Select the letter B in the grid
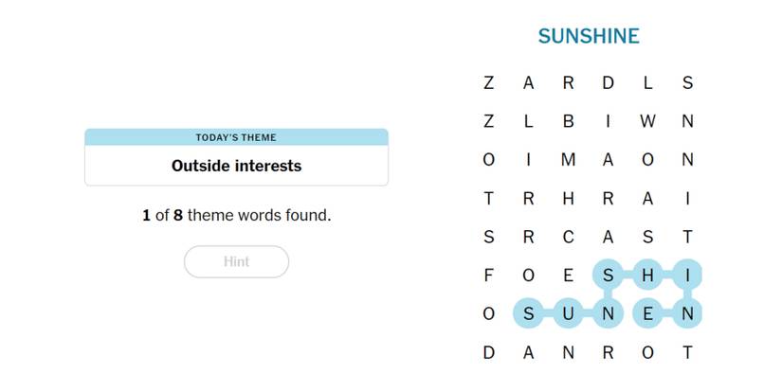The image size is (782, 391). tap(568, 121)
